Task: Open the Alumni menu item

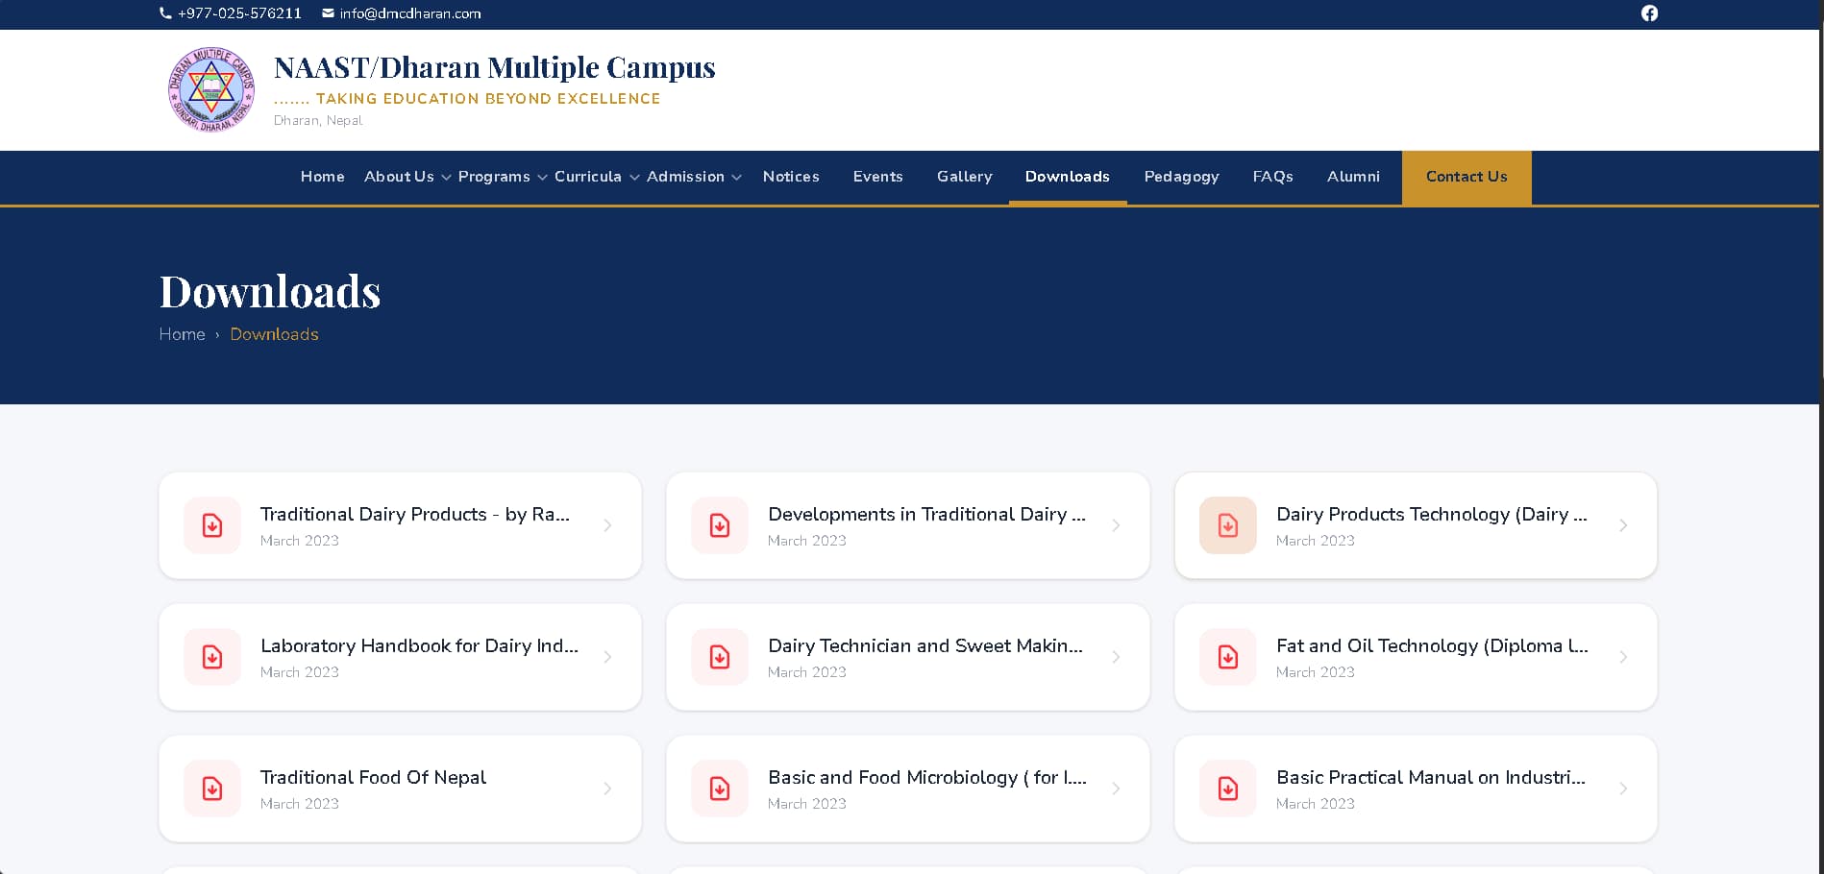Action: pos(1354,177)
